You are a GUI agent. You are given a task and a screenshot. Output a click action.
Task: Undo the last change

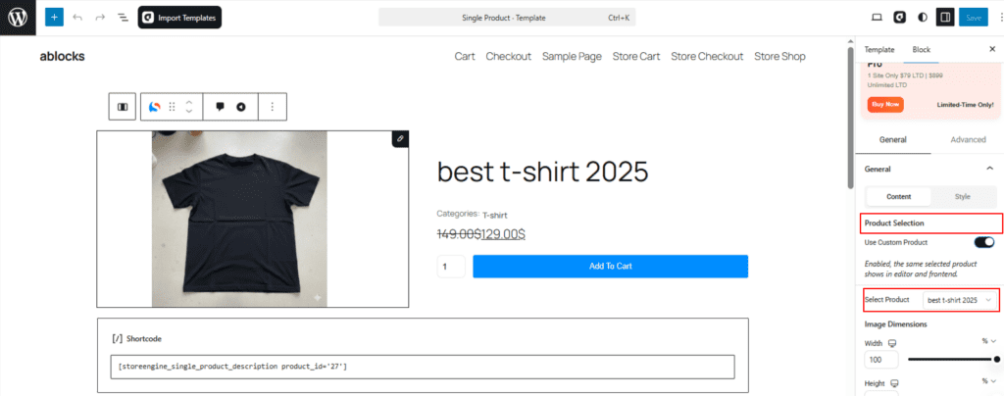coord(77,18)
